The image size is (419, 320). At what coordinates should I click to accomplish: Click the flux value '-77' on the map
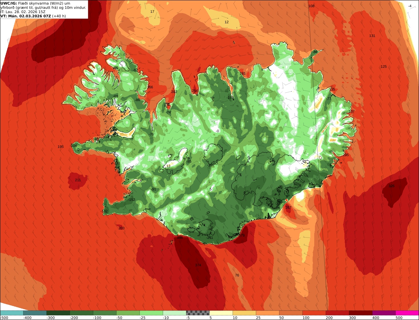coord(329,98)
